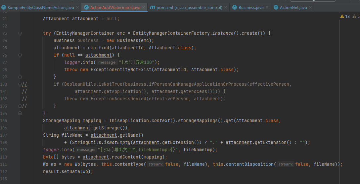Viewport: 360px width, 184px height.
Task: Click the 'message:' hint on line 97
Action: tap(108, 63)
